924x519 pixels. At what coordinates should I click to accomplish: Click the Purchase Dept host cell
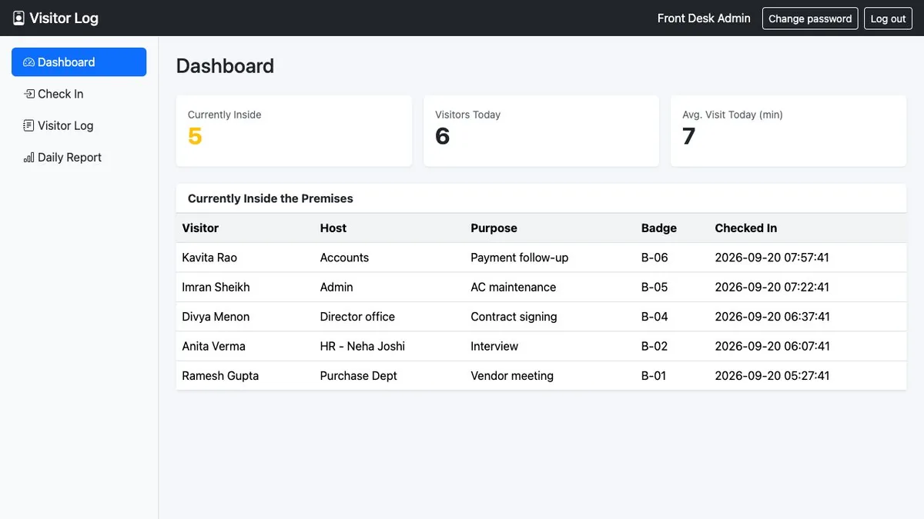pyautogui.click(x=359, y=376)
